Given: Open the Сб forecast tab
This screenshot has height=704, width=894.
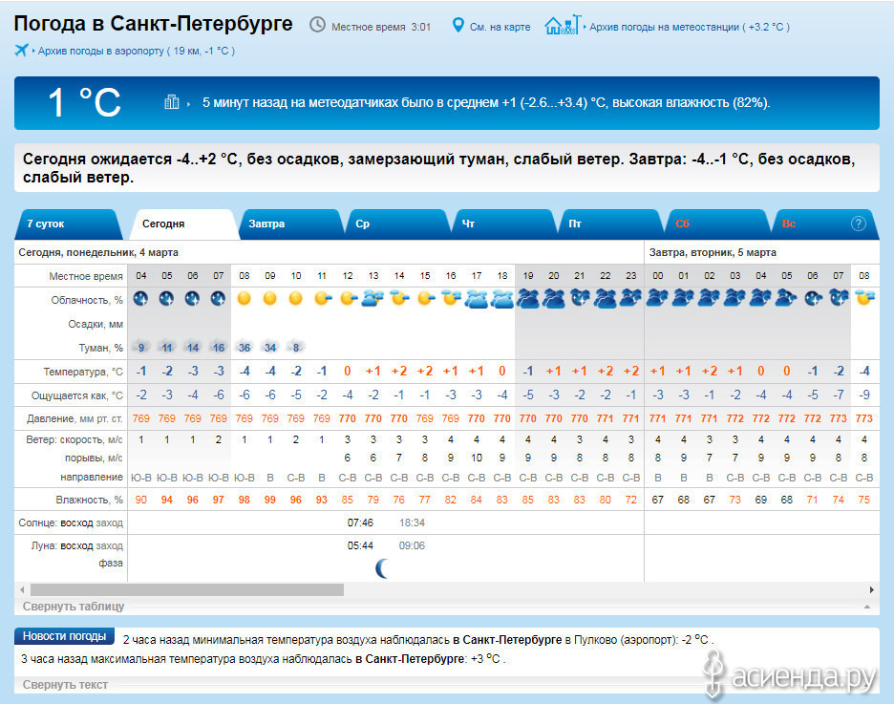Looking at the screenshot, I should (x=716, y=224).
